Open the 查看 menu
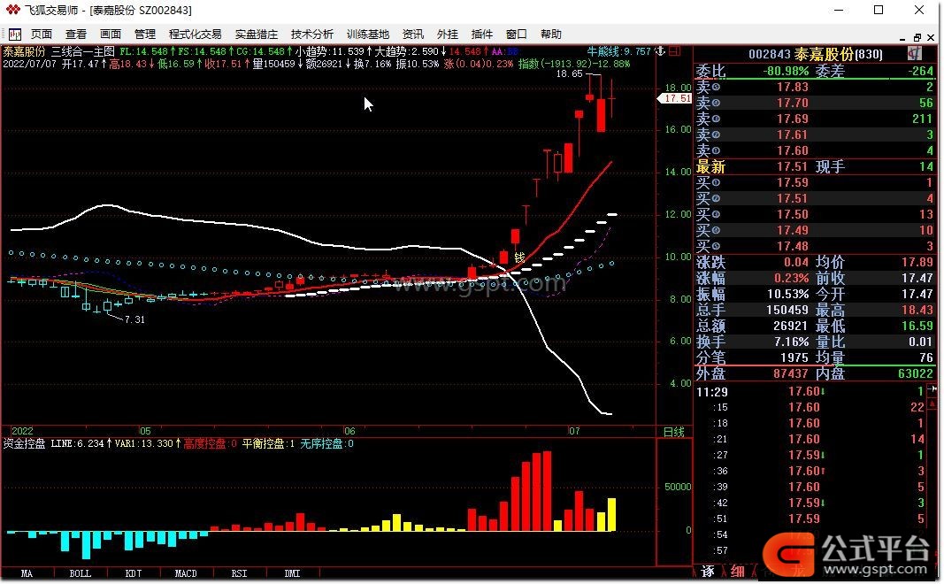 [76, 35]
